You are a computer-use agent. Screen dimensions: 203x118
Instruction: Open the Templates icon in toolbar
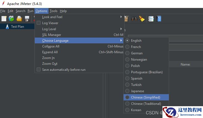tap(11, 19)
